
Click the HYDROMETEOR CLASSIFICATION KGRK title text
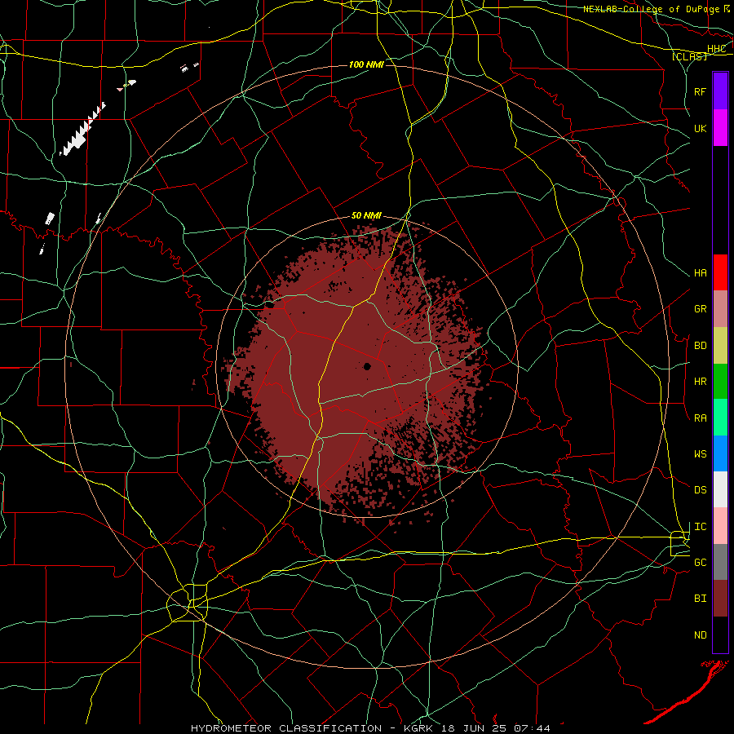[x=370, y=728]
